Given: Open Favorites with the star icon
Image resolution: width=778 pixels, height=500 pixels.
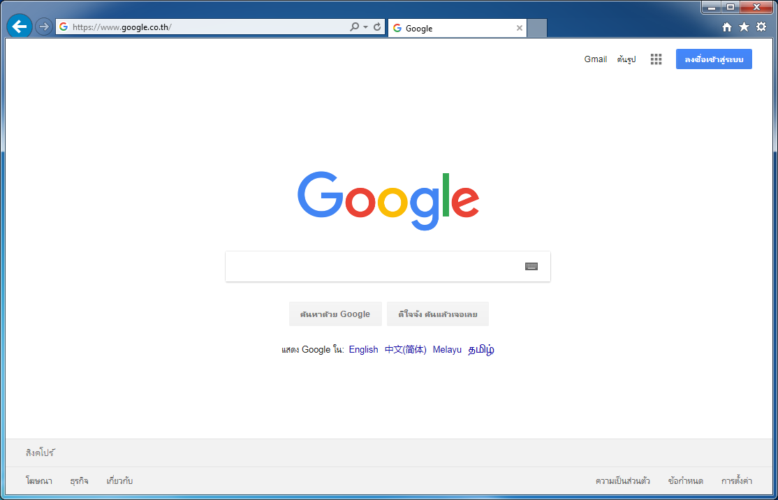Looking at the screenshot, I should click(x=744, y=27).
